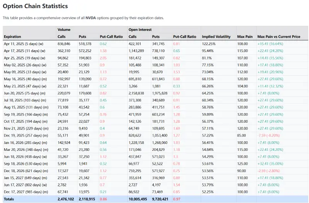Click the Calls header under Volume

(62, 37)
